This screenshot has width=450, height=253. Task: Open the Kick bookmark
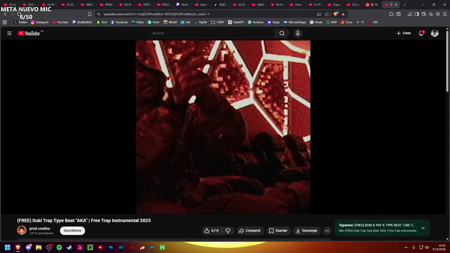[102, 22]
